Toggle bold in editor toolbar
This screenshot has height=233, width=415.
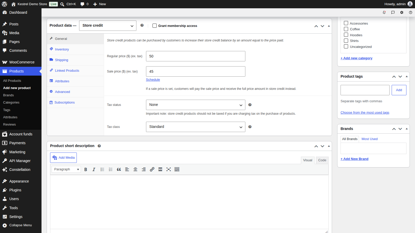pos(86,169)
